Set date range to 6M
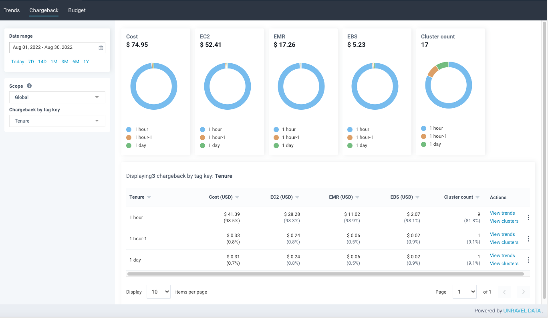This screenshot has width=548, height=318. click(x=76, y=62)
